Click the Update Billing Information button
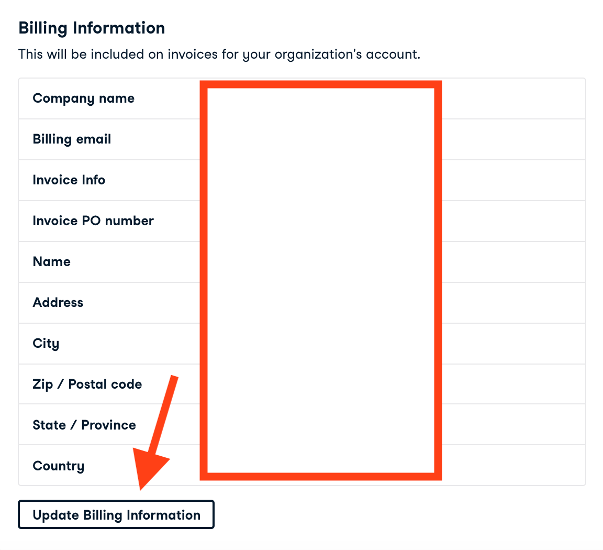The height and width of the screenshot is (550, 603). coord(116,515)
